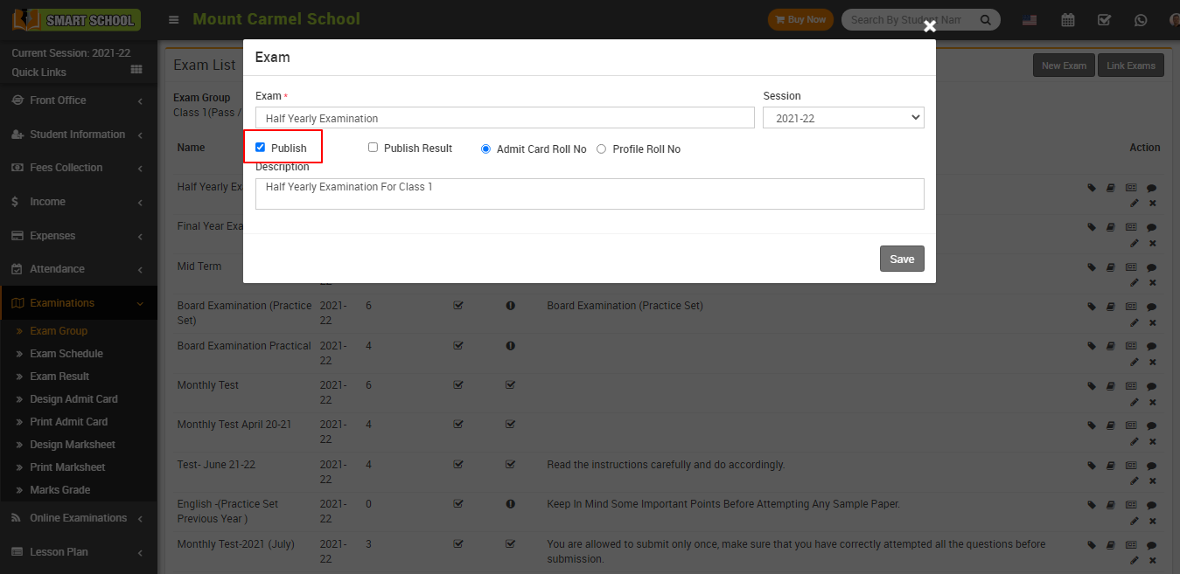The width and height of the screenshot is (1180, 574).
Task: Open Exam Schedule in the sidebar
Action: (66, 354)
